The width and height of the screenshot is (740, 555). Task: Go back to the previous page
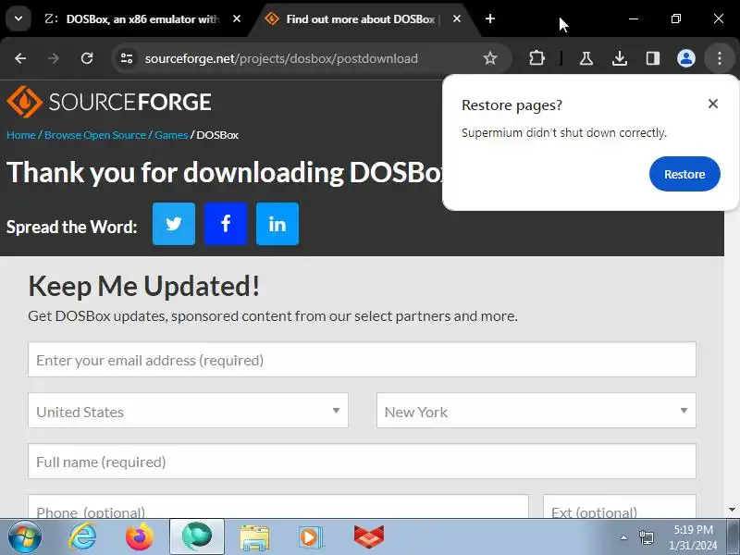(20, 58)
